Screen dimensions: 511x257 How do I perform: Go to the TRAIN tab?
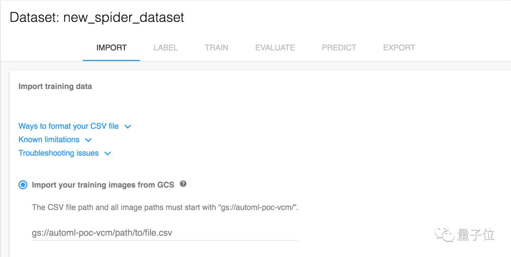[216, 48]
